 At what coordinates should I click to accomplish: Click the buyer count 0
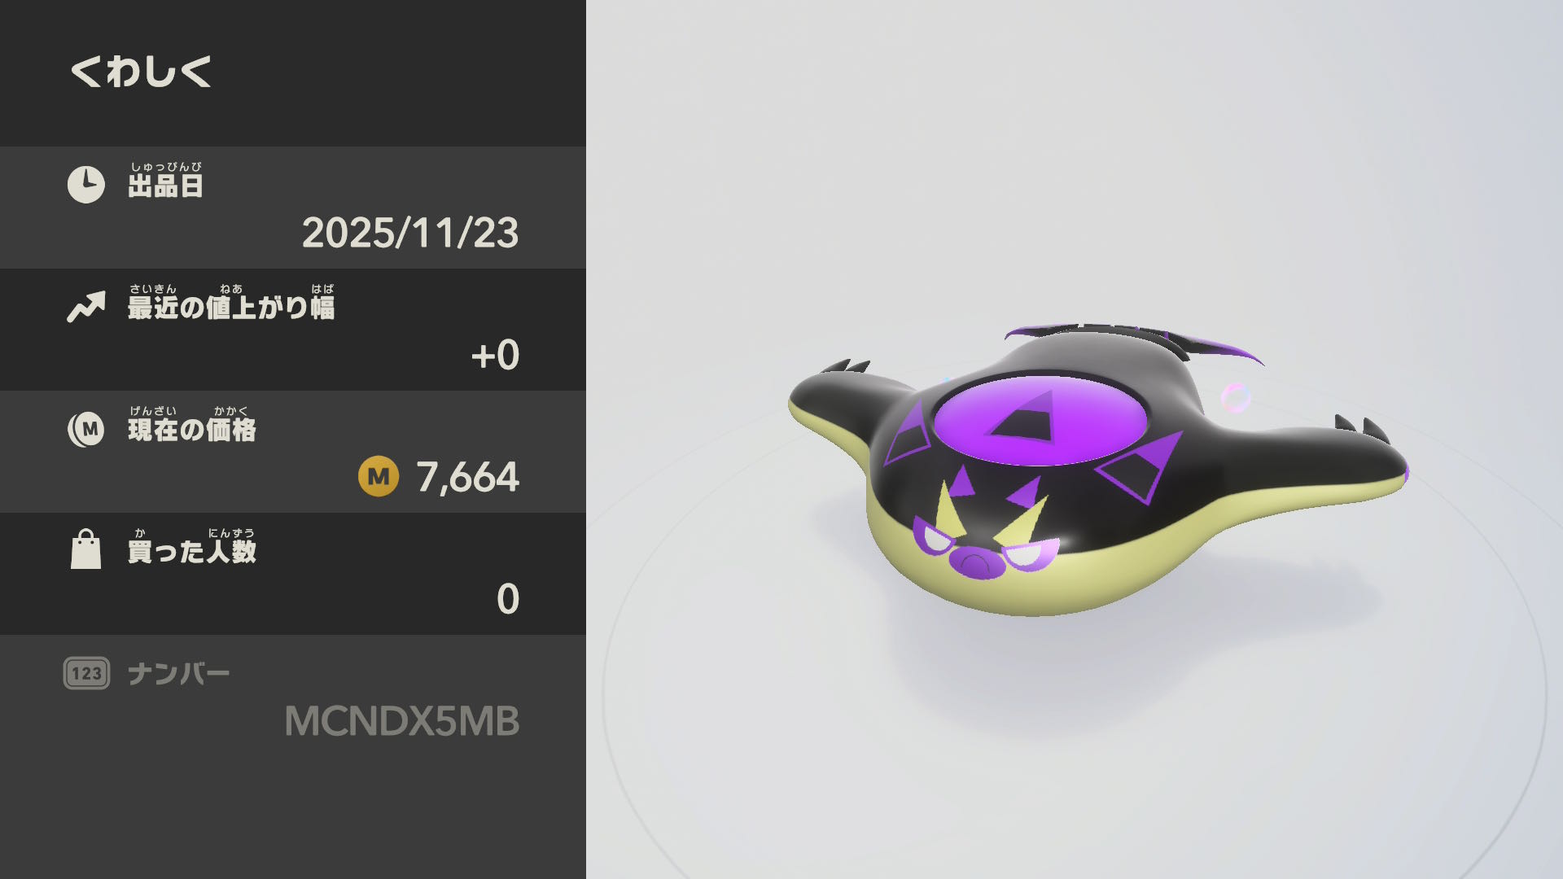point(508,599)
